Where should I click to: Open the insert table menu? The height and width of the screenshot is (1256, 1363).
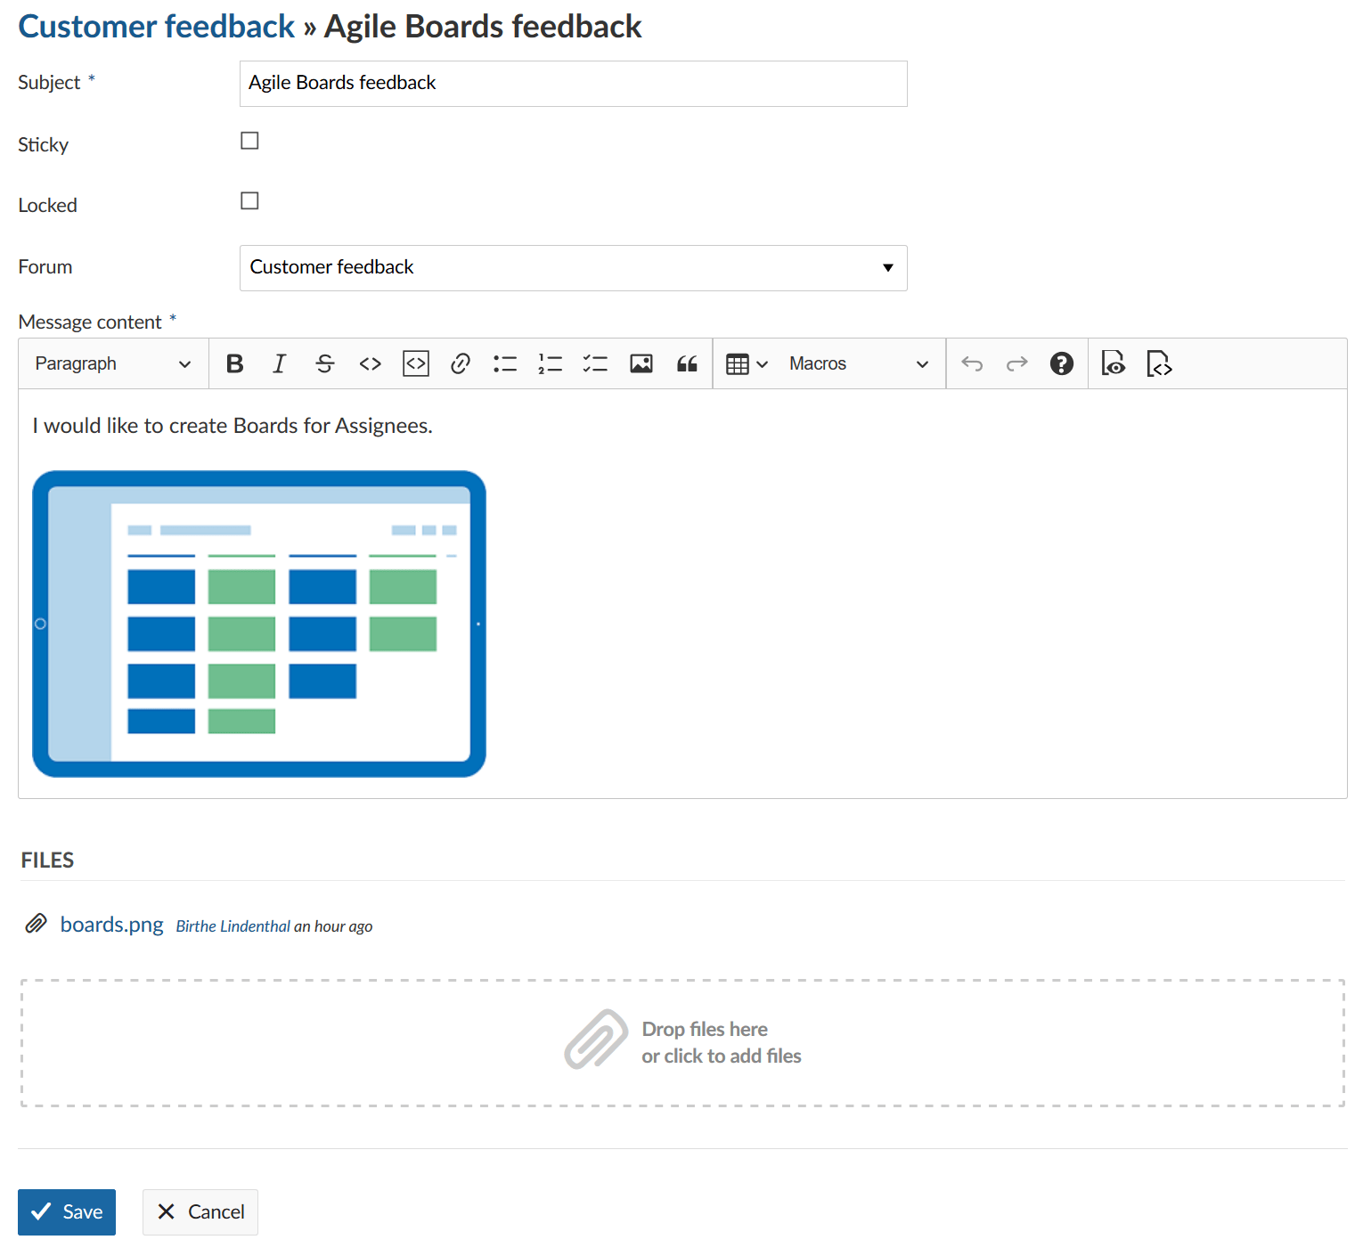coord(747,363)
